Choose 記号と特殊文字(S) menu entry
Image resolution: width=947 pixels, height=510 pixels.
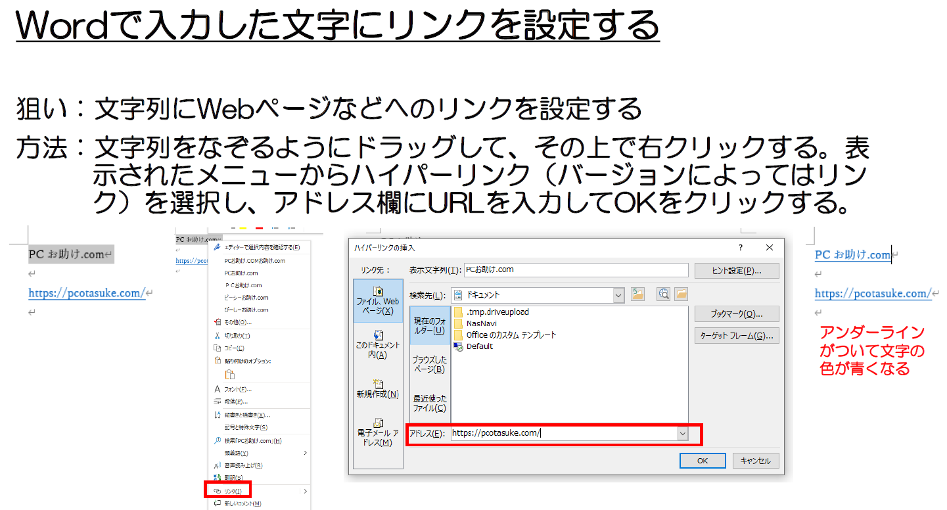[x=246, y=427]
